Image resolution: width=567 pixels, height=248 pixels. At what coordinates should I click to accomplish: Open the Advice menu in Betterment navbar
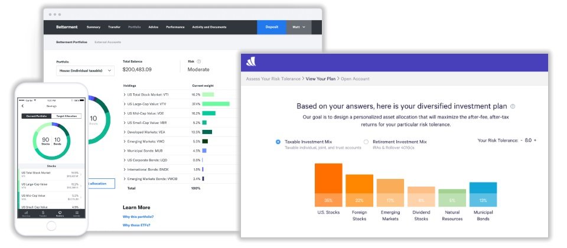[154, 27]
